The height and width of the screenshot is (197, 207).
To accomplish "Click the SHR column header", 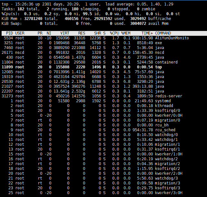I will pyautogui.click(x=98, y=33).
